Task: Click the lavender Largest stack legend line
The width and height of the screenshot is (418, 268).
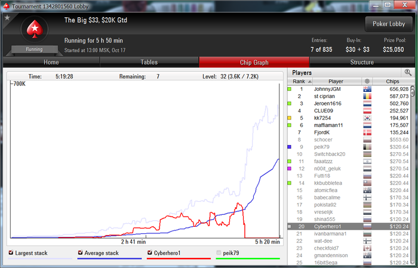Action: coord(40,258)
